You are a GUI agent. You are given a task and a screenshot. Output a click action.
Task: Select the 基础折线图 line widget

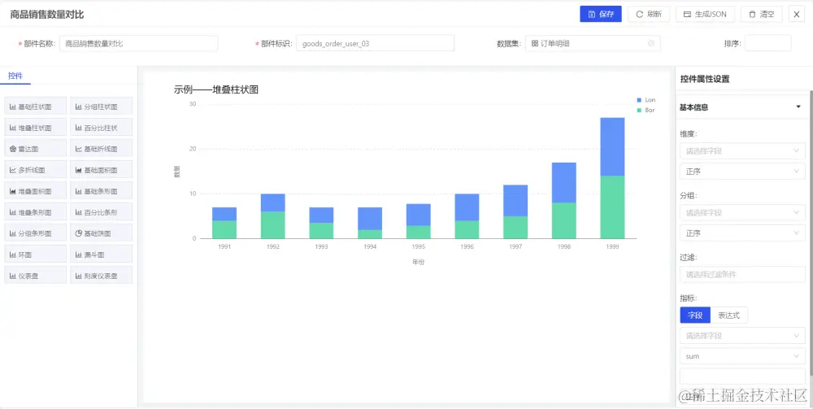pyautogui.click(x=101, y=149)
